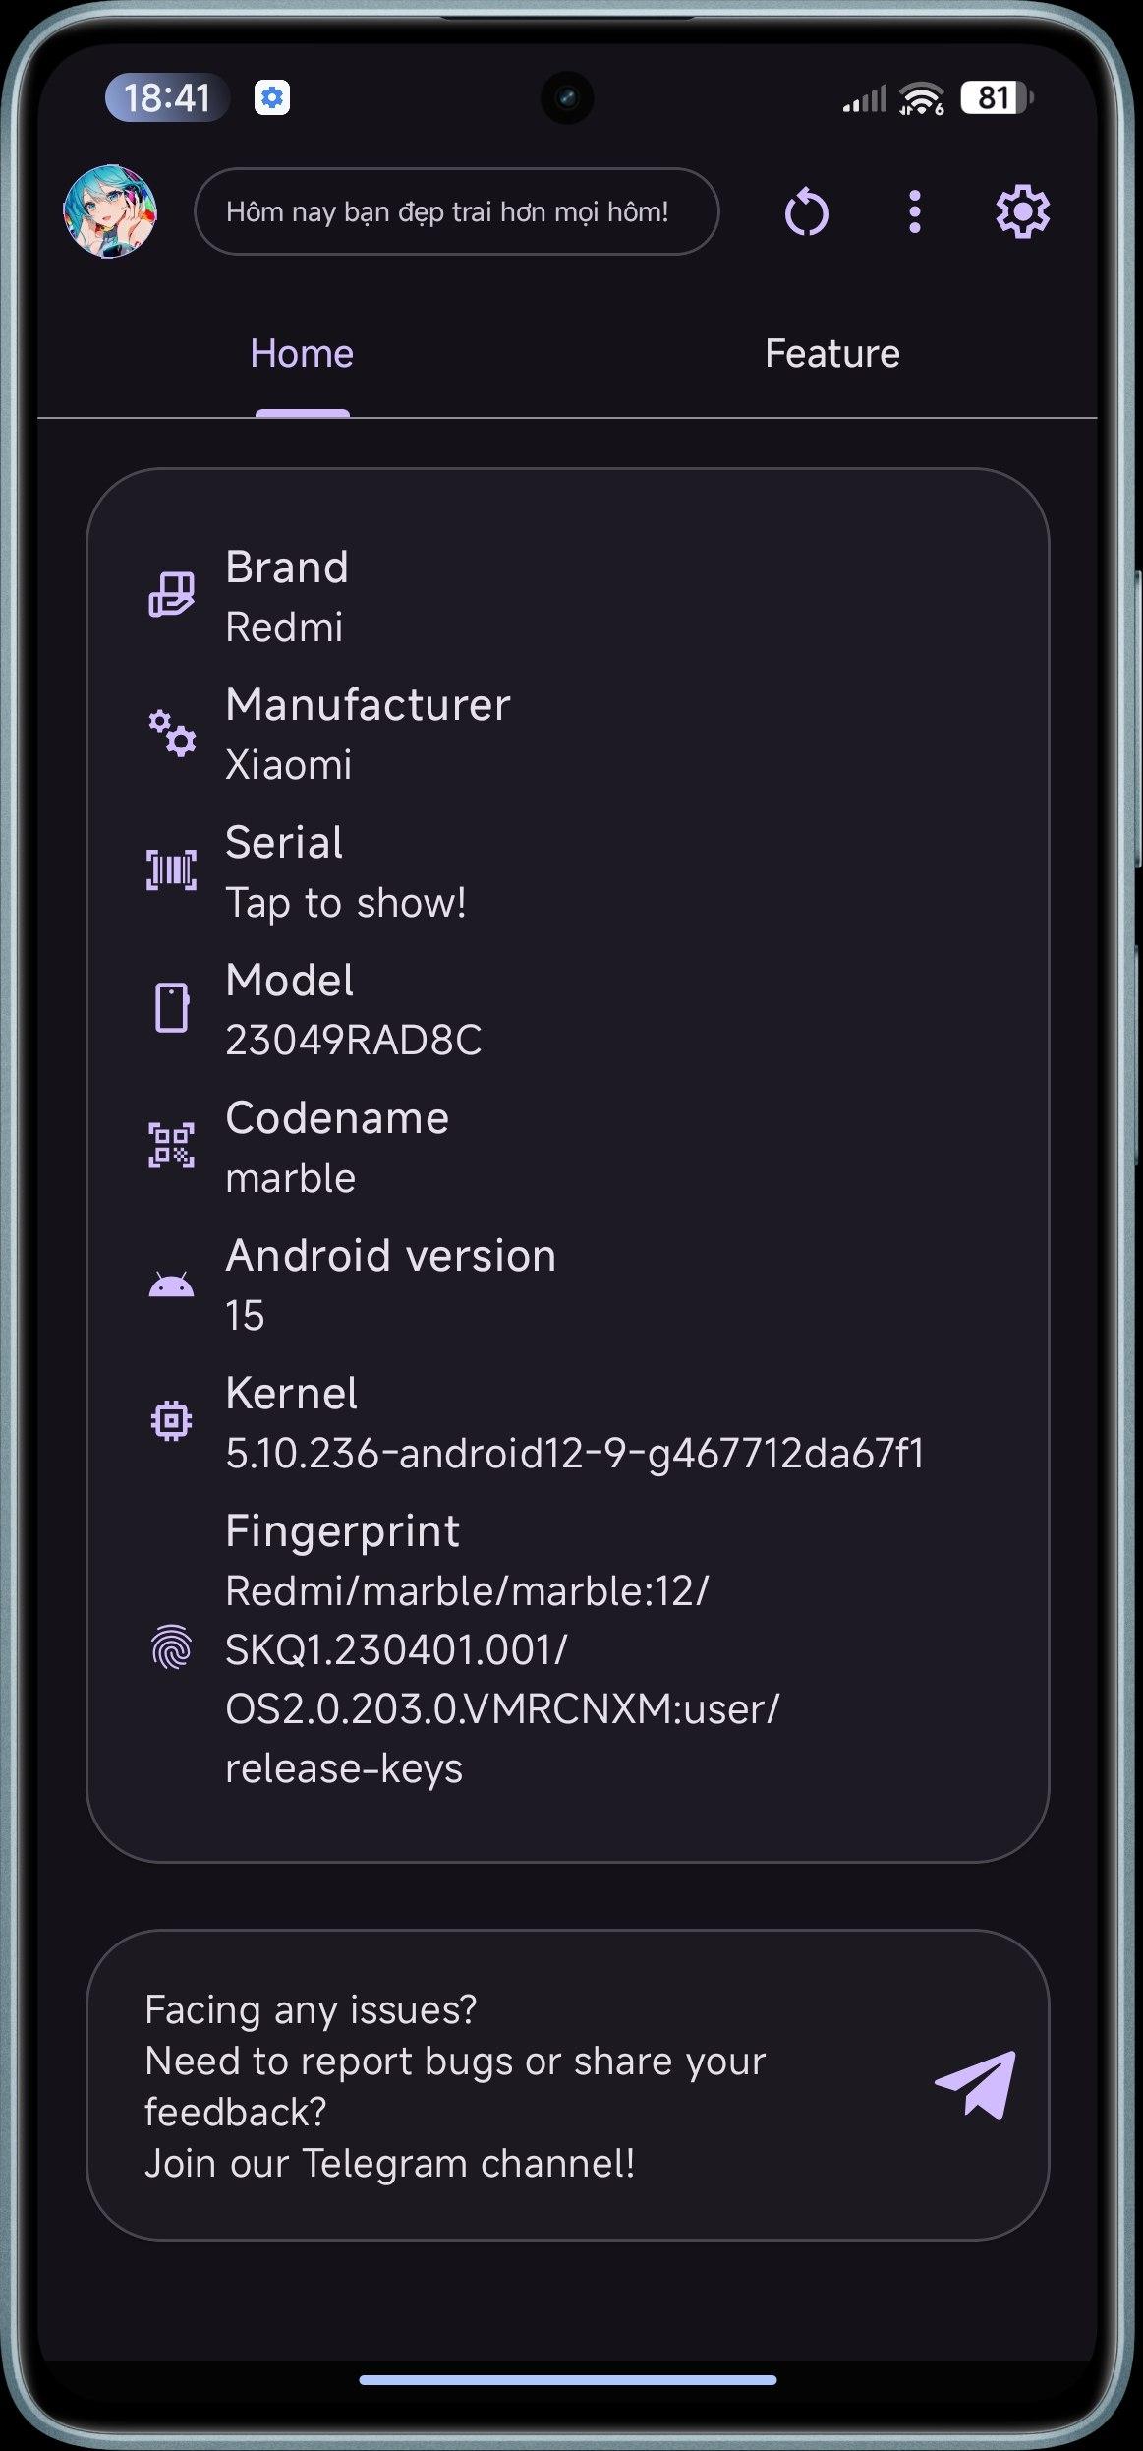The image size is (1143, 2451).
Task: Tap the anime profile avatar
Action: pos(110,211)
